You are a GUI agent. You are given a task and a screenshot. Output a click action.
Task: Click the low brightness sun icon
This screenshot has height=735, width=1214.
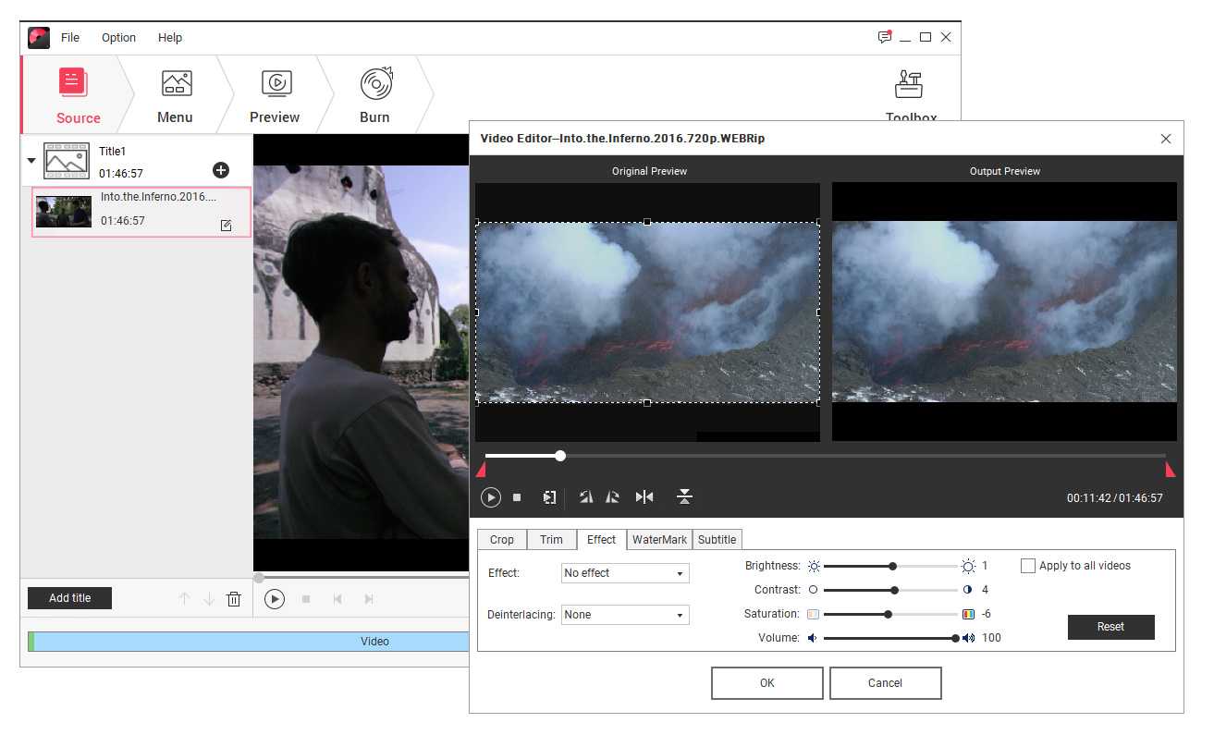pos(814,566)
